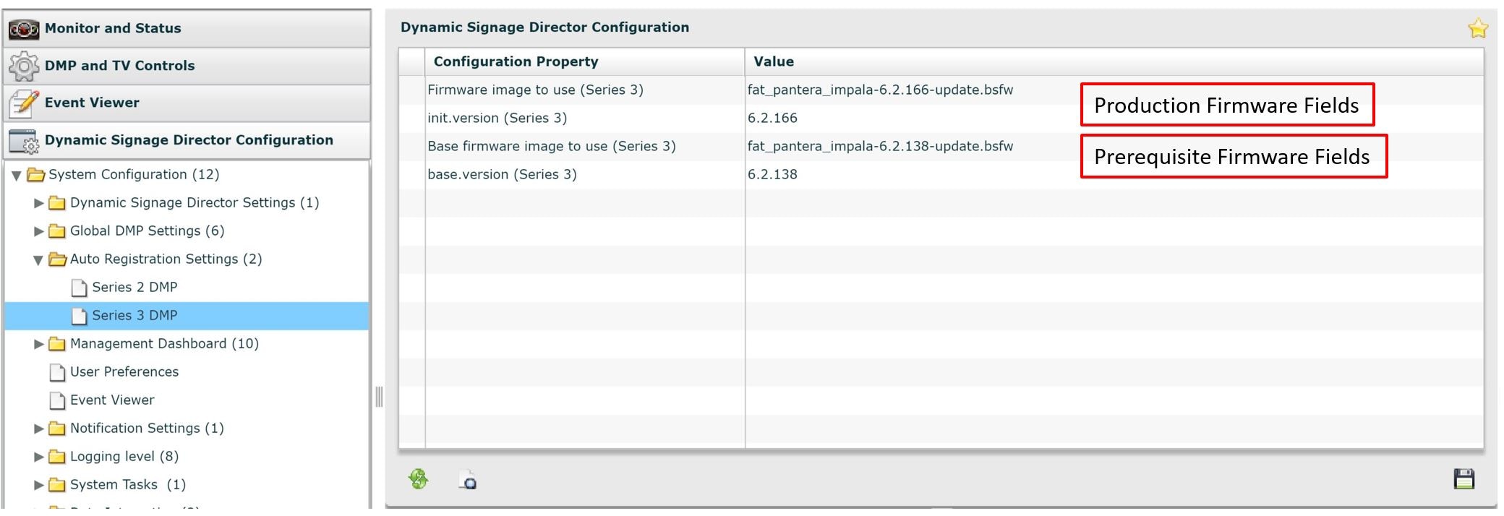Click the Monitor and Status gauge icon

[x=24, y=29]
